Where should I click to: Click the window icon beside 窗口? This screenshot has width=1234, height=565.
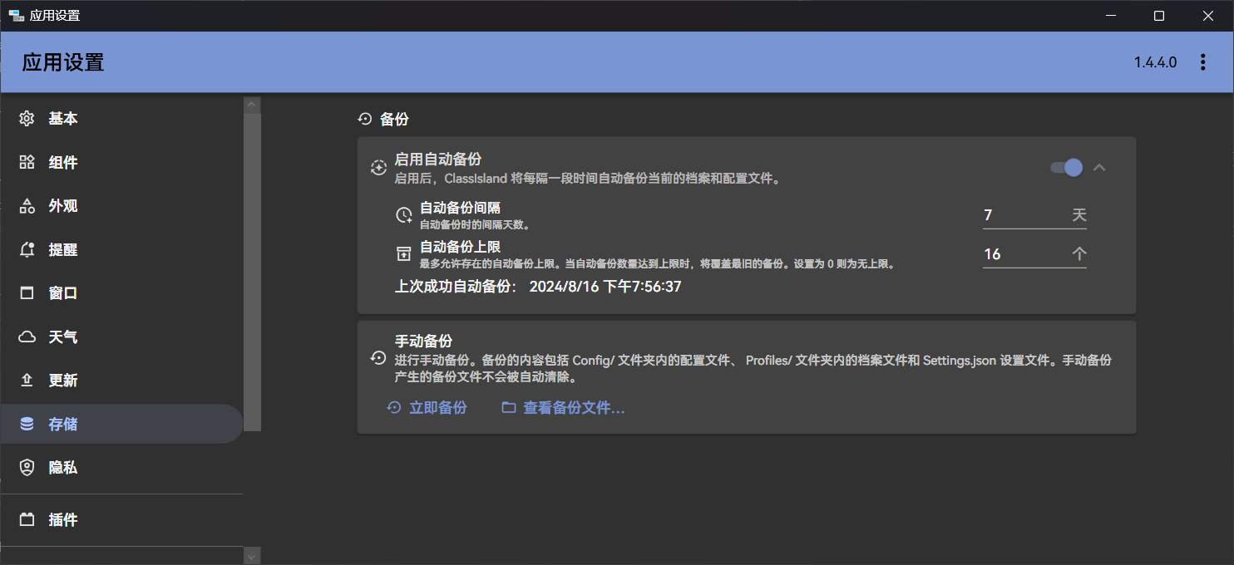click(x=27, y=293)
